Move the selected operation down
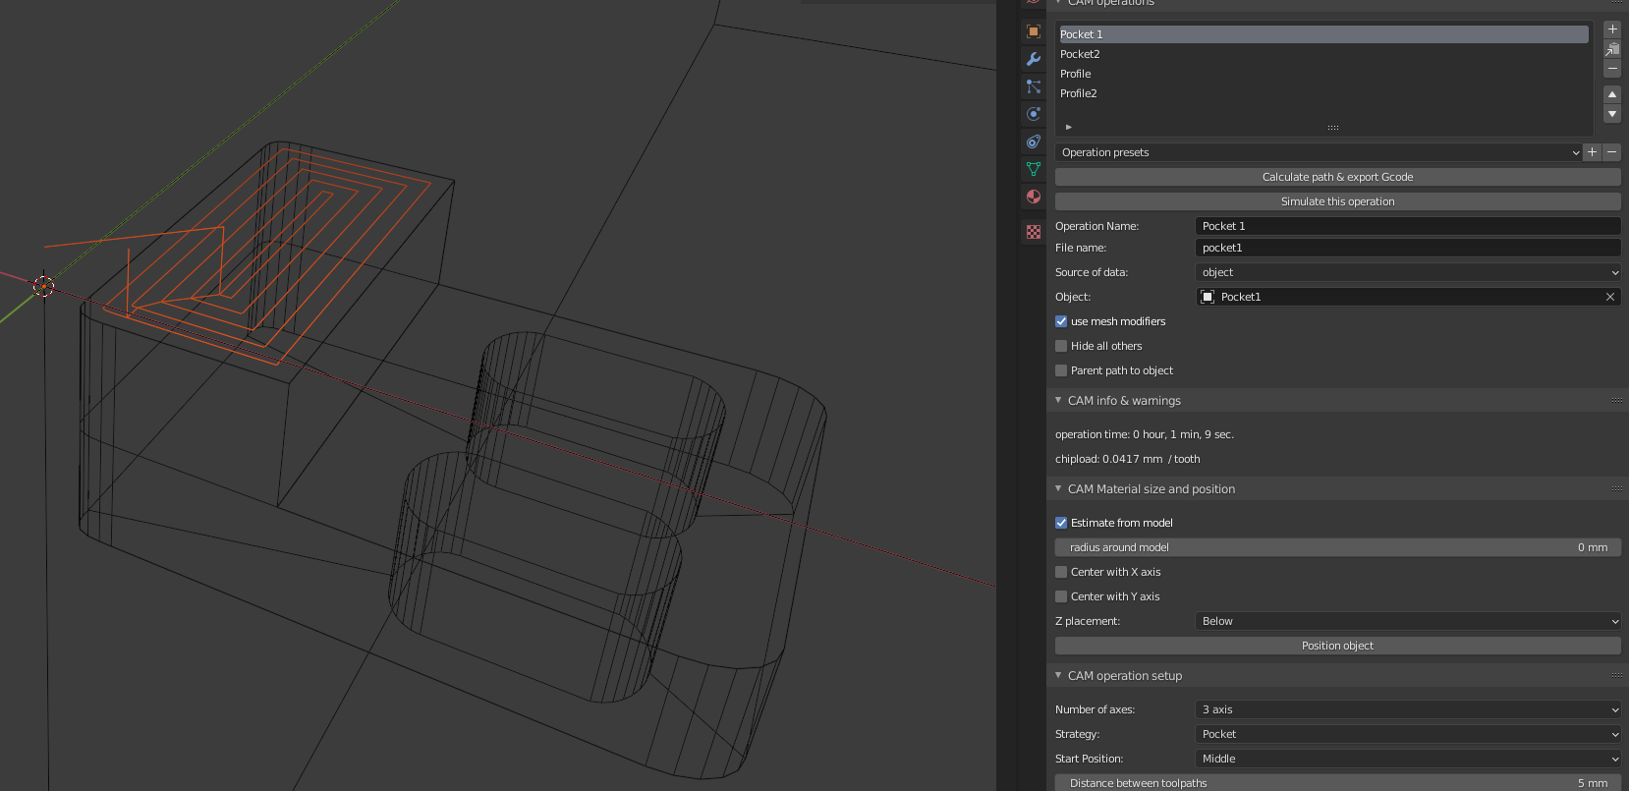The height and width of the screenshot is (791, 1629). tap(1611, 114)
